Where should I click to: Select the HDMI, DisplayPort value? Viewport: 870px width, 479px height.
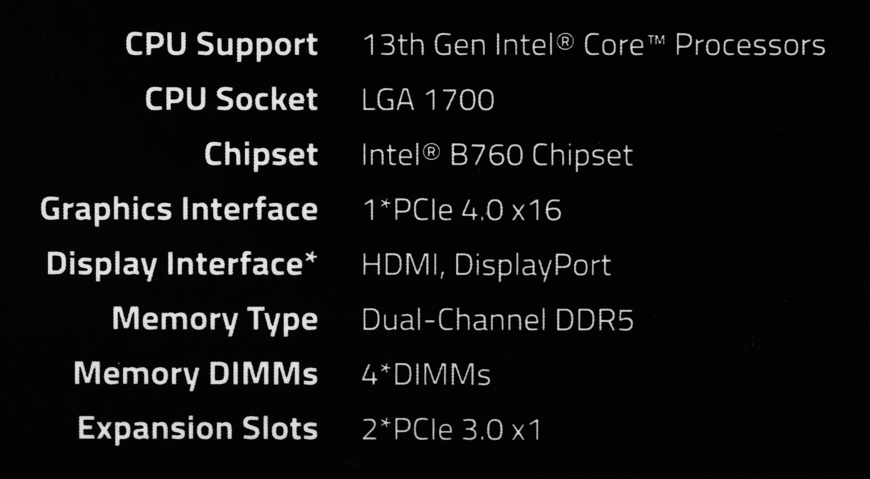(487, 265)
